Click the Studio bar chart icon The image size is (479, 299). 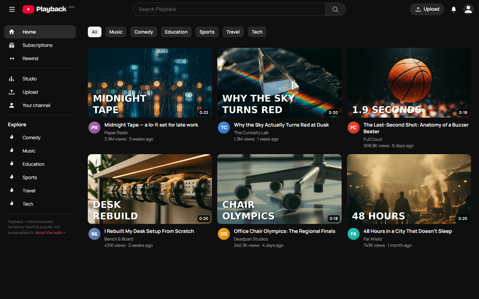coord(12,79)
